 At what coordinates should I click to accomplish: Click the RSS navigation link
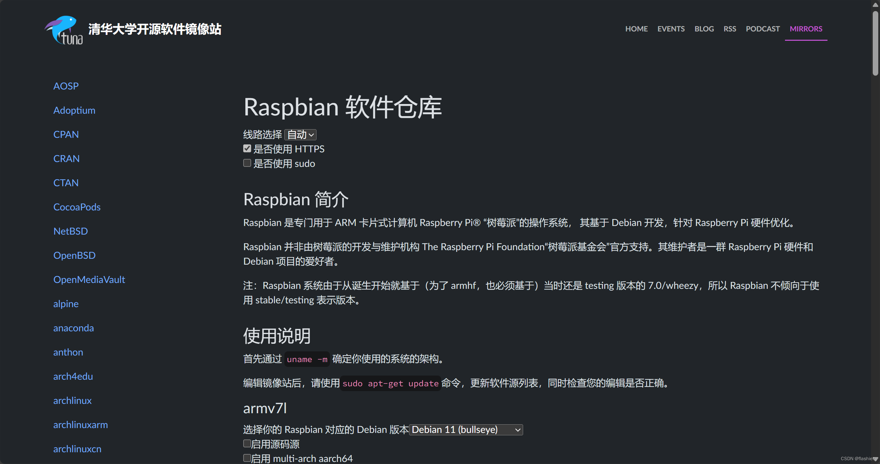pyautogui.click(x=729, y=29)
